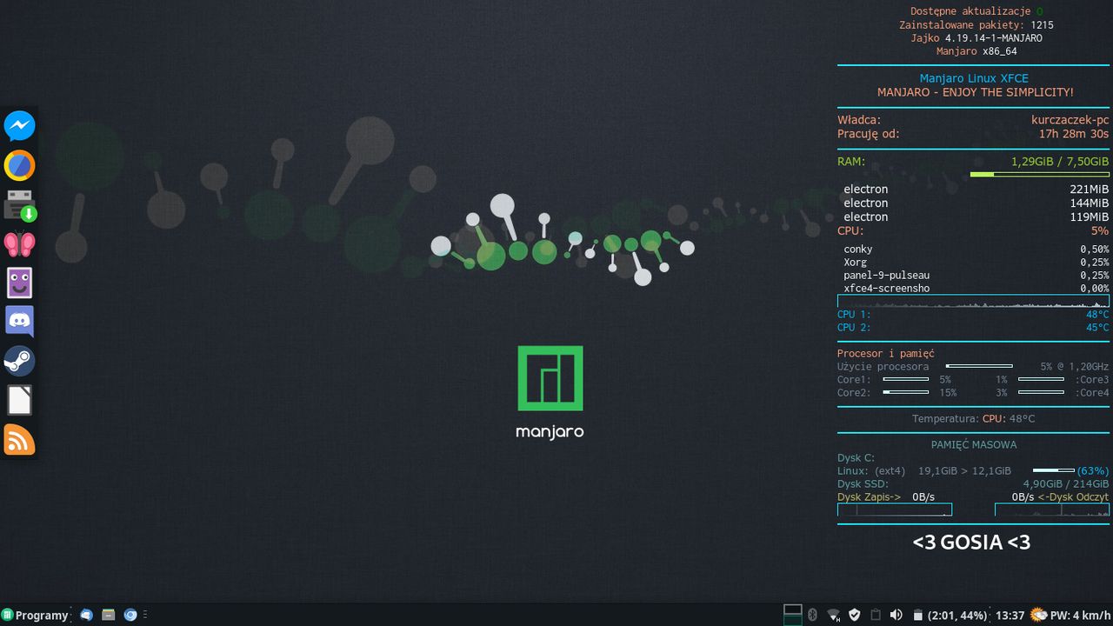Image resolution: width=1113 pixels, height=626 pixels.
Task: Launch Messenger from the dock
Action: click(19, 126)
